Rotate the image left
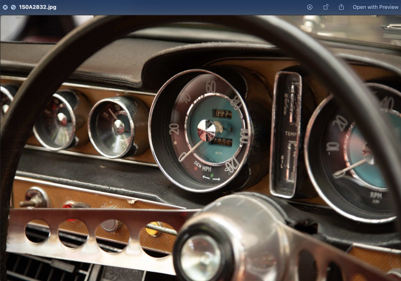This screenshot has height=281, width=401. pyautogui.click(x=326, y=7)
